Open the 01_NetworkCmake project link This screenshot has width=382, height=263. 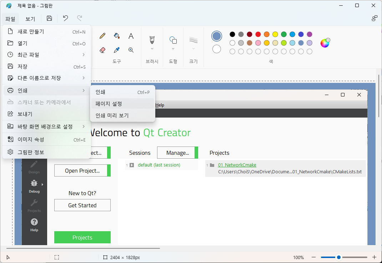point(237,165)
